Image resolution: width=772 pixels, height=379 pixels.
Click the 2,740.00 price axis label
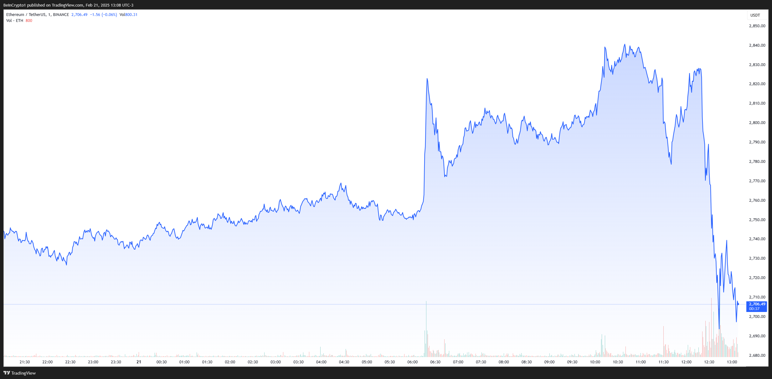point(757,239)
